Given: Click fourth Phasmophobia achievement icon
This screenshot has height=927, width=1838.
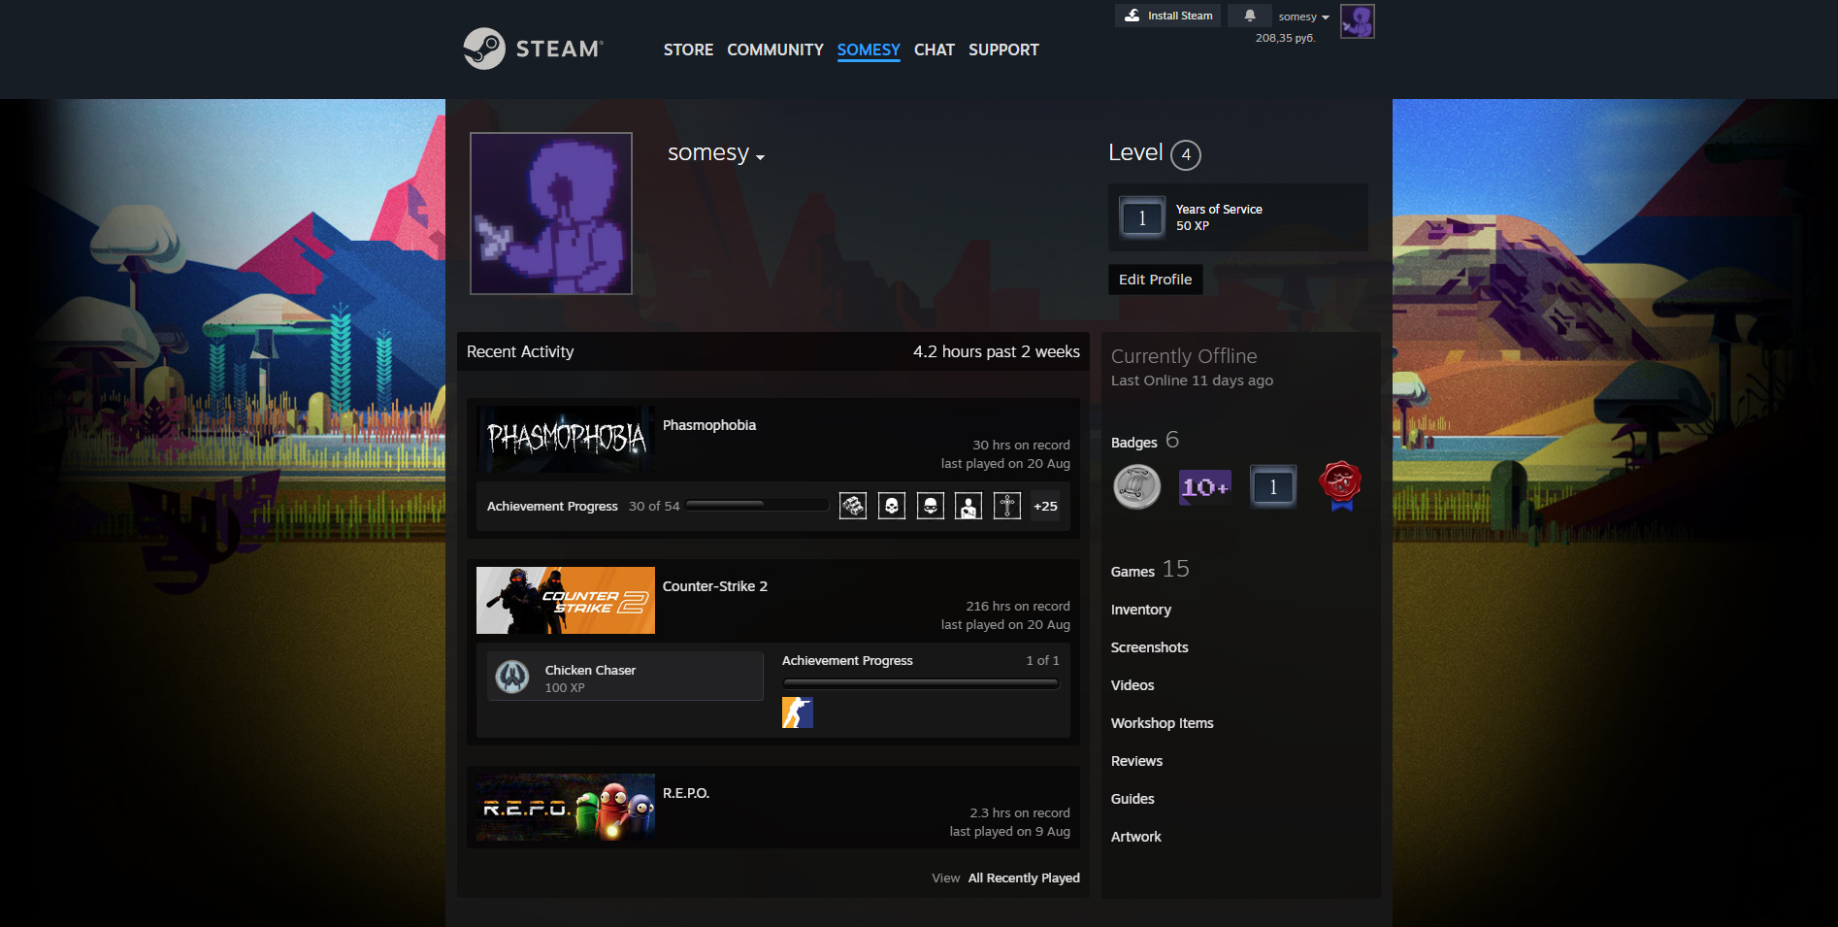Looking at the screenshot, I should pos(968,506).
